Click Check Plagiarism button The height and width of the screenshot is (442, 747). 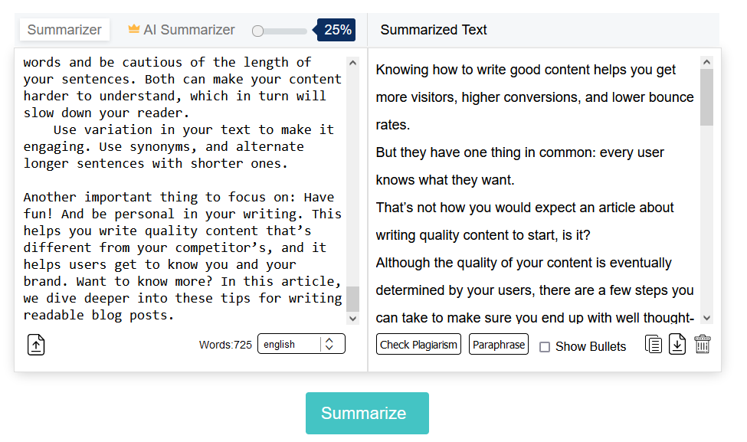tap(418, 345)
